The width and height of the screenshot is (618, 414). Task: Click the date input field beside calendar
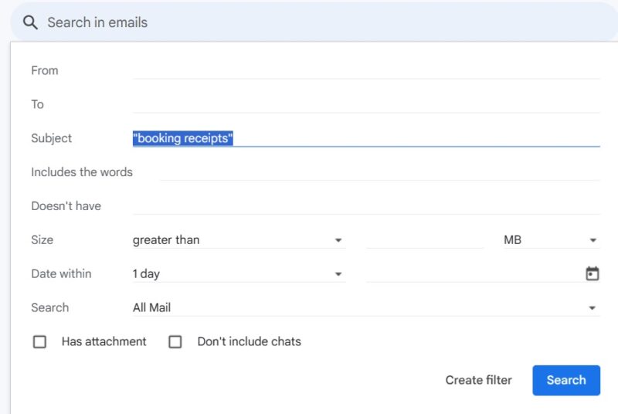coord(475,273)
